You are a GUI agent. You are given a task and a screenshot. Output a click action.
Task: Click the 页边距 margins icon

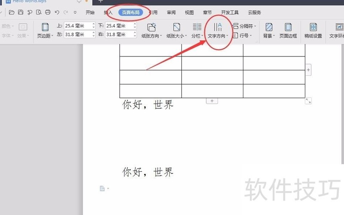(x=45, y=27)
